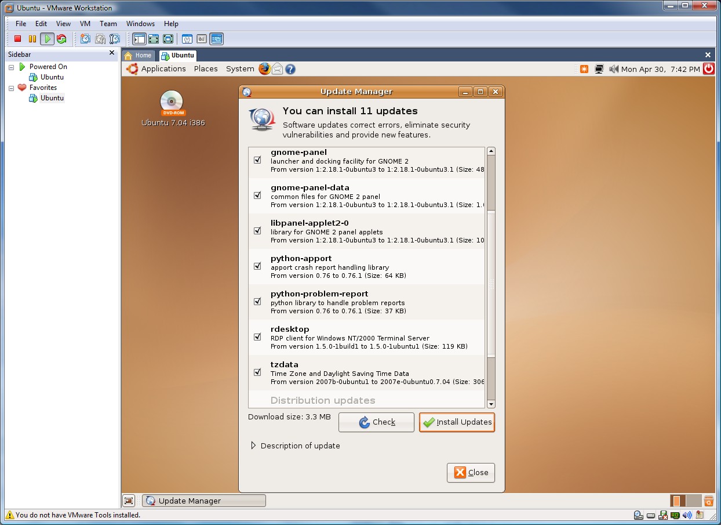Collapse the Favorites tree node
Screen dimensions: 721x525
click(x=11, y=88)
